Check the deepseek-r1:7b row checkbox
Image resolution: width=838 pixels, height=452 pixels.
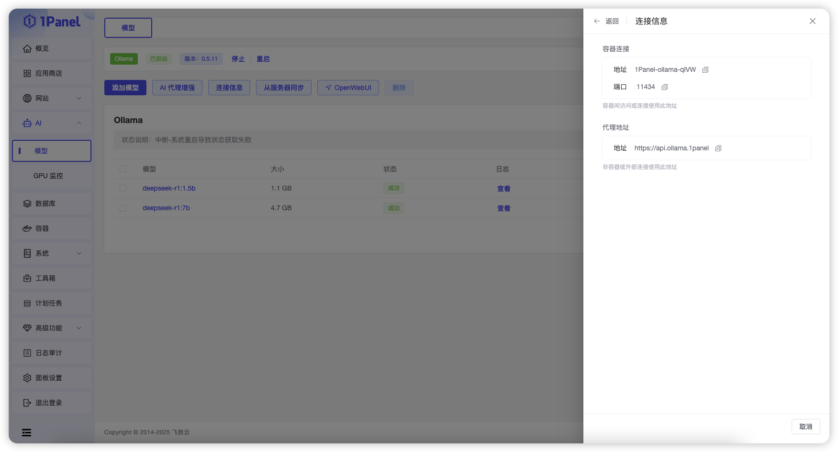point(123,208)
